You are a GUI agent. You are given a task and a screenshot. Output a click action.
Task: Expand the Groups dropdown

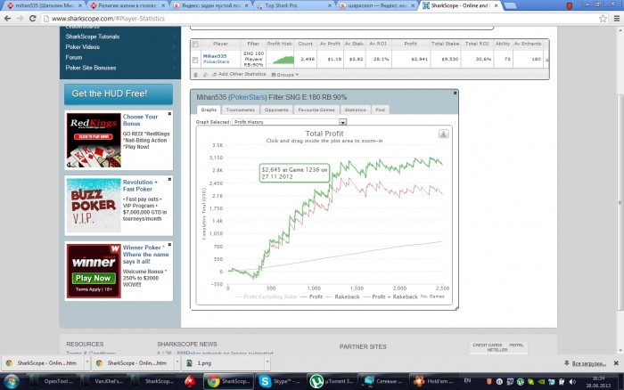285,74
